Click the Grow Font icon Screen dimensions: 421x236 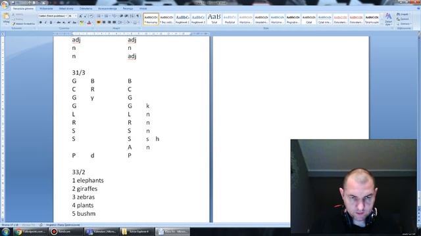point(80,16)
